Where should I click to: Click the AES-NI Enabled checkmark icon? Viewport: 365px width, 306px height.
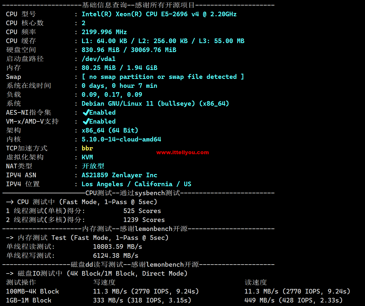click(x=86, y=112)
